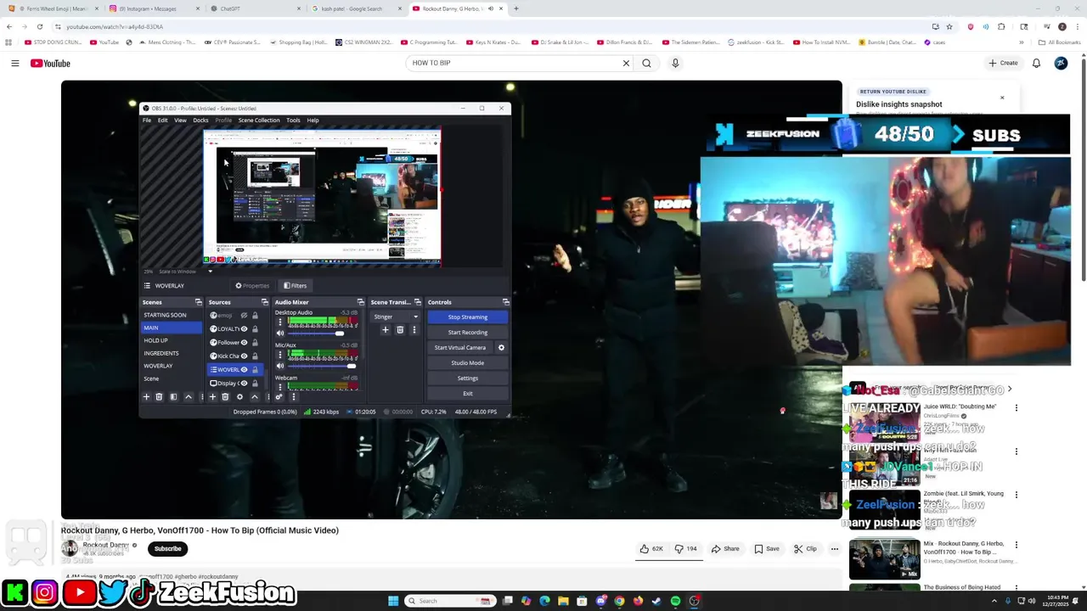1087x611 pixels.
Task: Open preview scaling dropdown arrow in OBS
Action: (210, 272)
